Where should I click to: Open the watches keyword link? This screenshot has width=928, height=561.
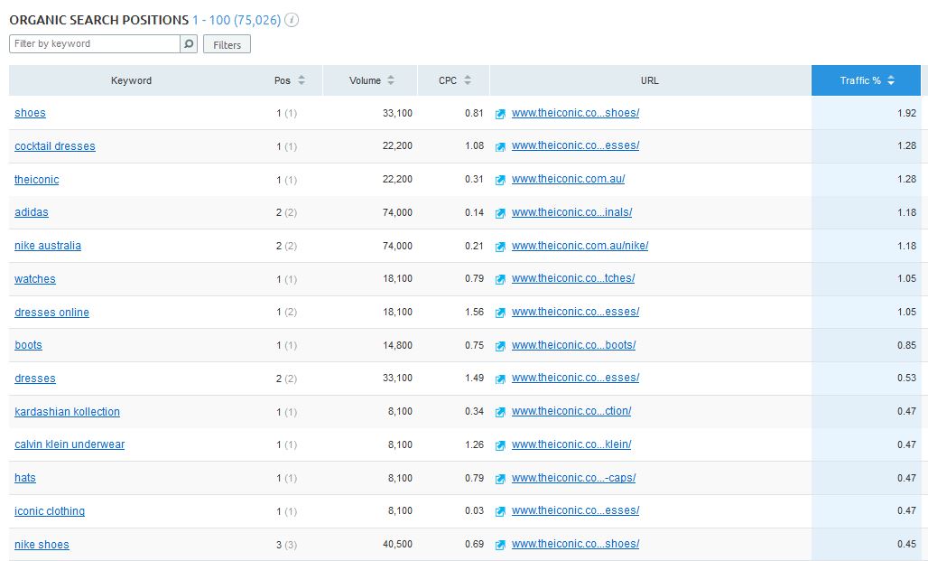pyautogui.click(x=35, y=279)
